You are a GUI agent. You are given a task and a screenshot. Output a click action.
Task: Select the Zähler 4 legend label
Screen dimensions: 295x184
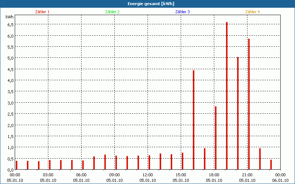click(x=253, y=12)
